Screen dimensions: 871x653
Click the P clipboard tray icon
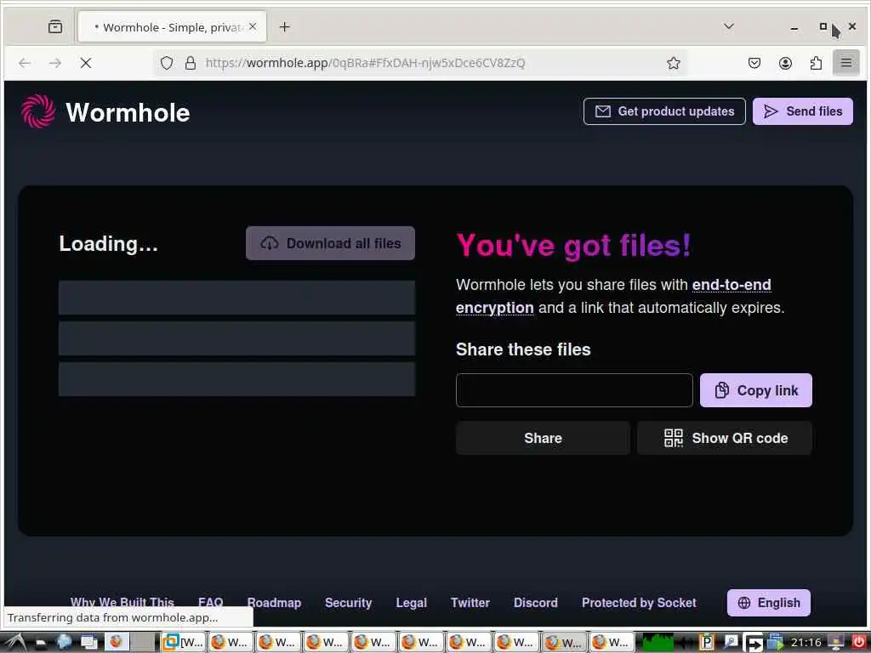[x=706, y=643]
